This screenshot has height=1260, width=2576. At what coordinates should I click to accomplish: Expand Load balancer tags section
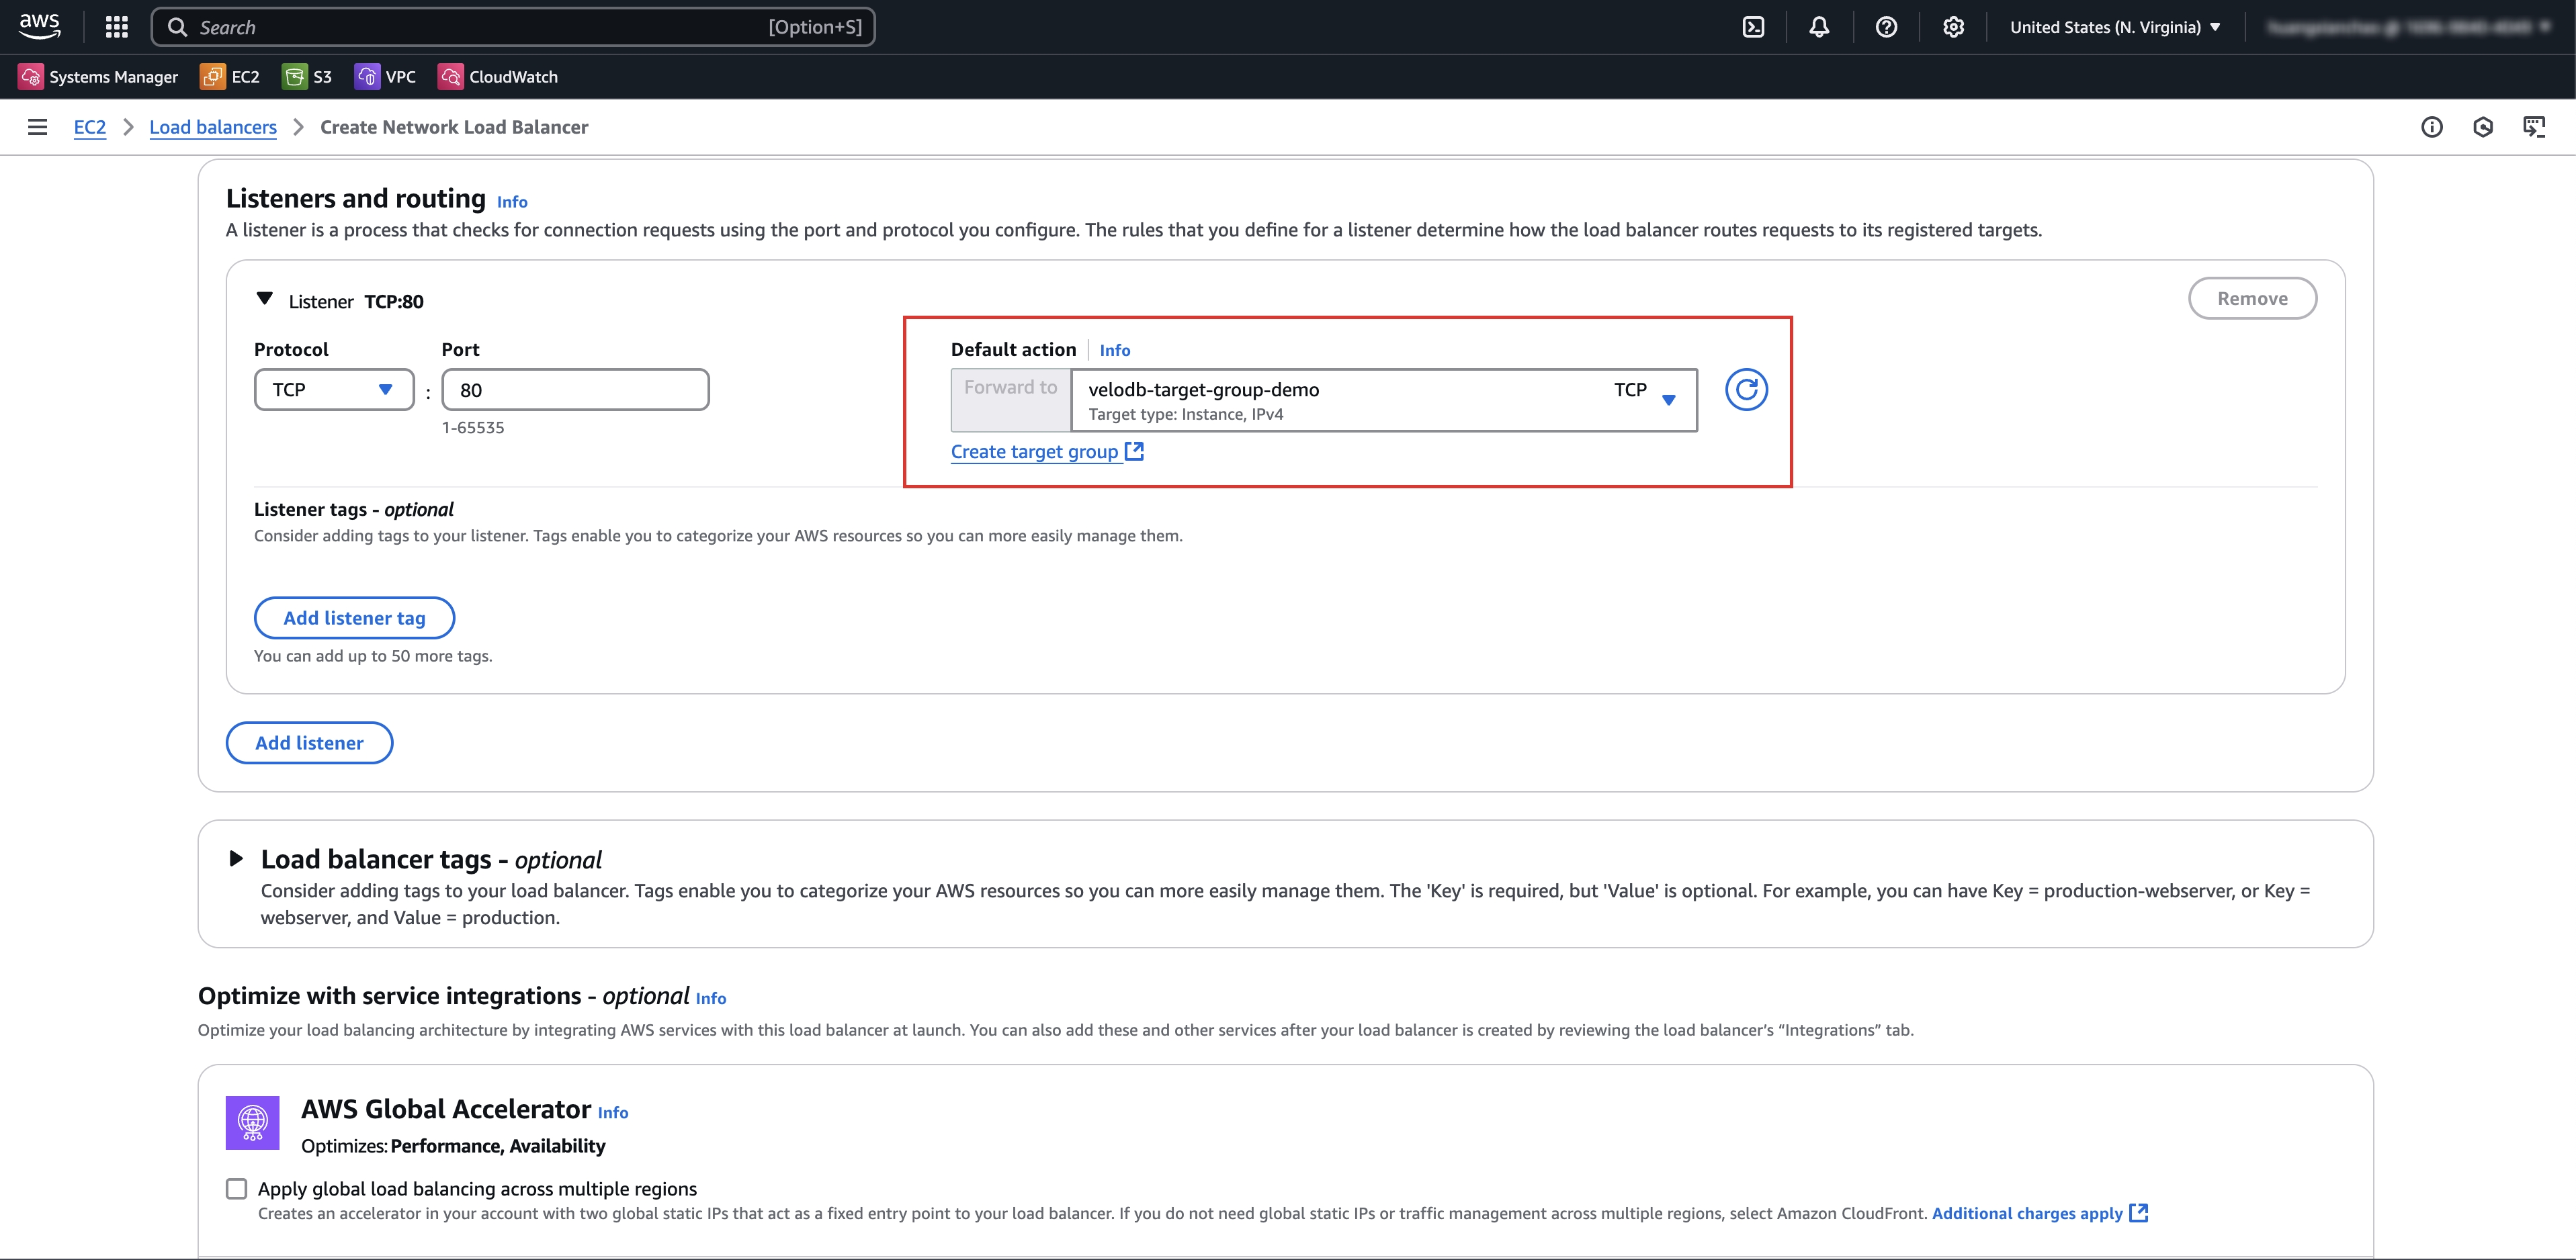coord(236,858)
